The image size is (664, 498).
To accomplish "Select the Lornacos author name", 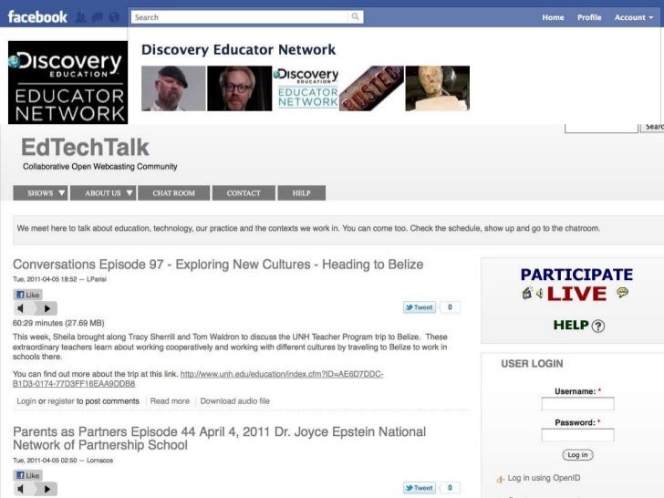I will click(x=100, y=461).
